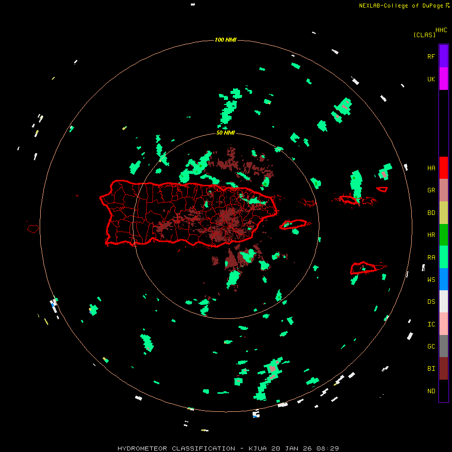The image size is (452, 452).
Task: Click the UK legend label
Action: tap(431, 79)
